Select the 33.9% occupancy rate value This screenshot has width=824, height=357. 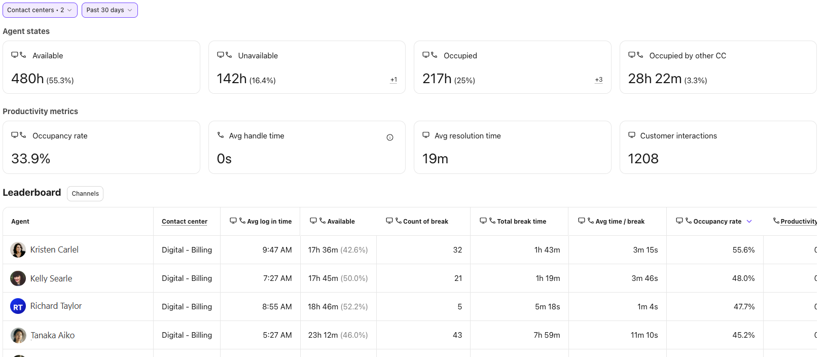(31, 159)
